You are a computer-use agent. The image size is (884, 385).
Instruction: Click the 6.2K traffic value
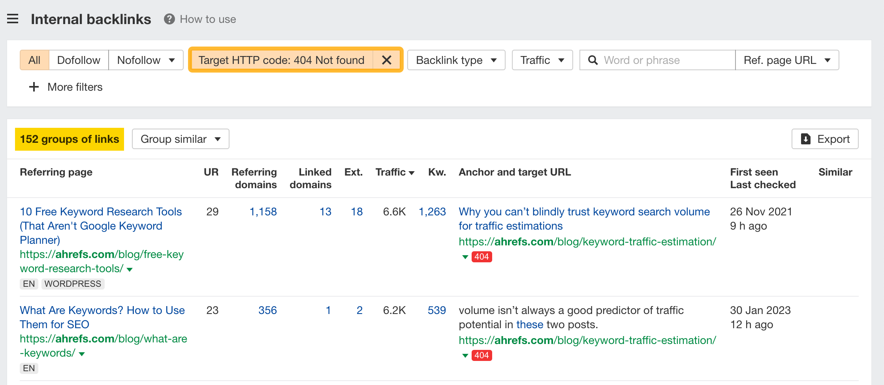(x=394, y=310)
